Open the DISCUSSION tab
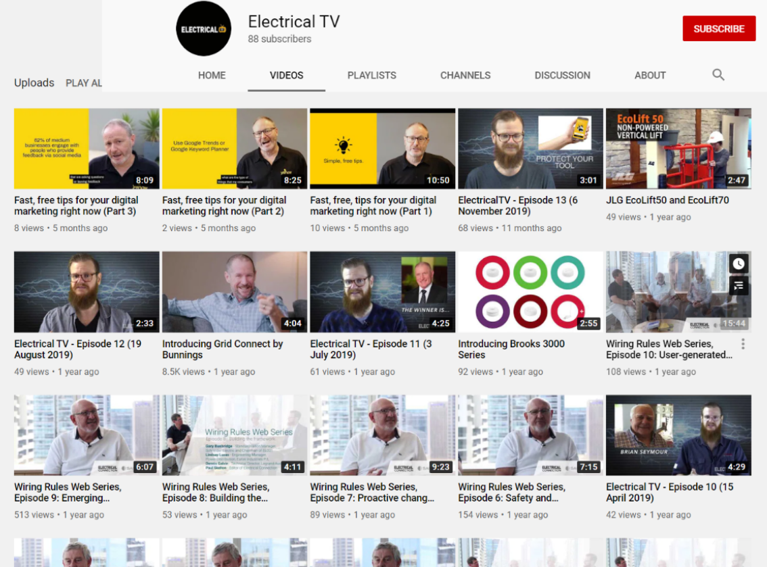This screenshot has width=767, height=567. coord(562,75)
